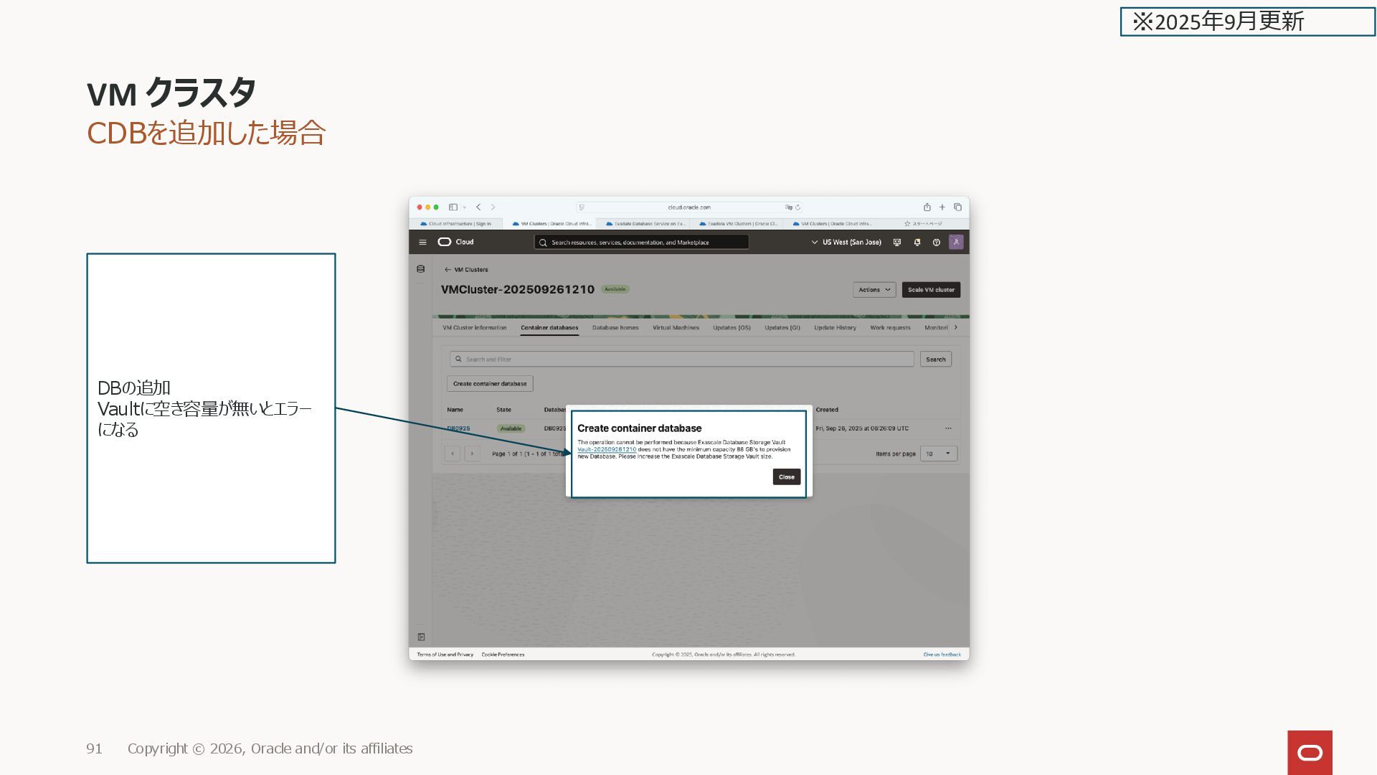
Task: Open the user profile avatar menu
Action: click(956, 242)
